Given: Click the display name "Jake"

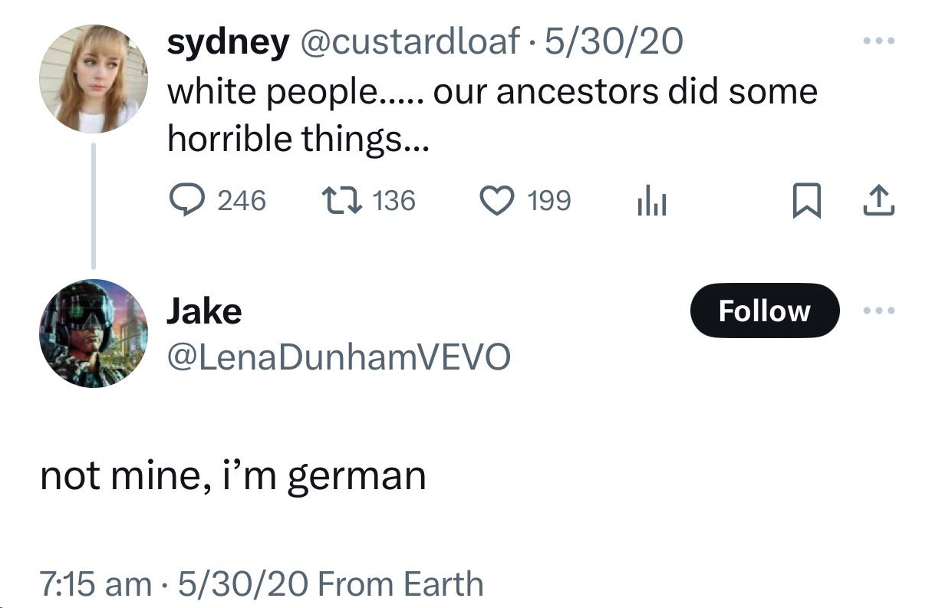Looking at the screenshot, I should click(x=204, y=311).
